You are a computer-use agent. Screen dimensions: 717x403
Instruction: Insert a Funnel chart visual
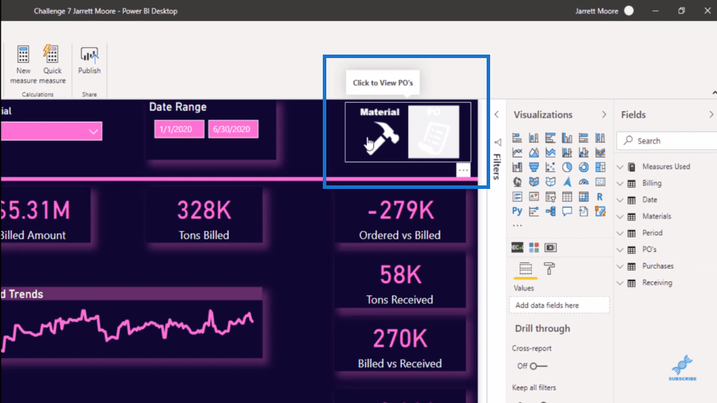(x=534, y=167)
